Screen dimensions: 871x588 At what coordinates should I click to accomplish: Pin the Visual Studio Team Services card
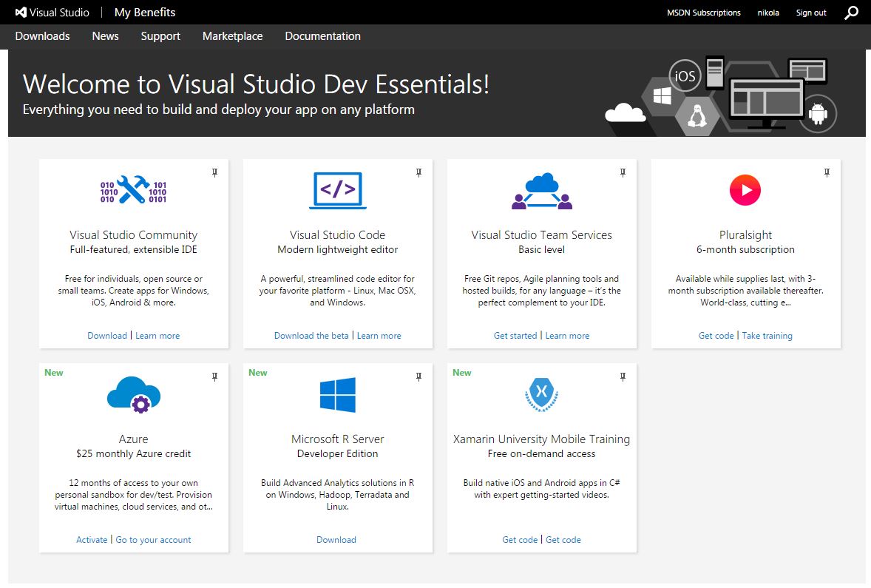point(623,173)
